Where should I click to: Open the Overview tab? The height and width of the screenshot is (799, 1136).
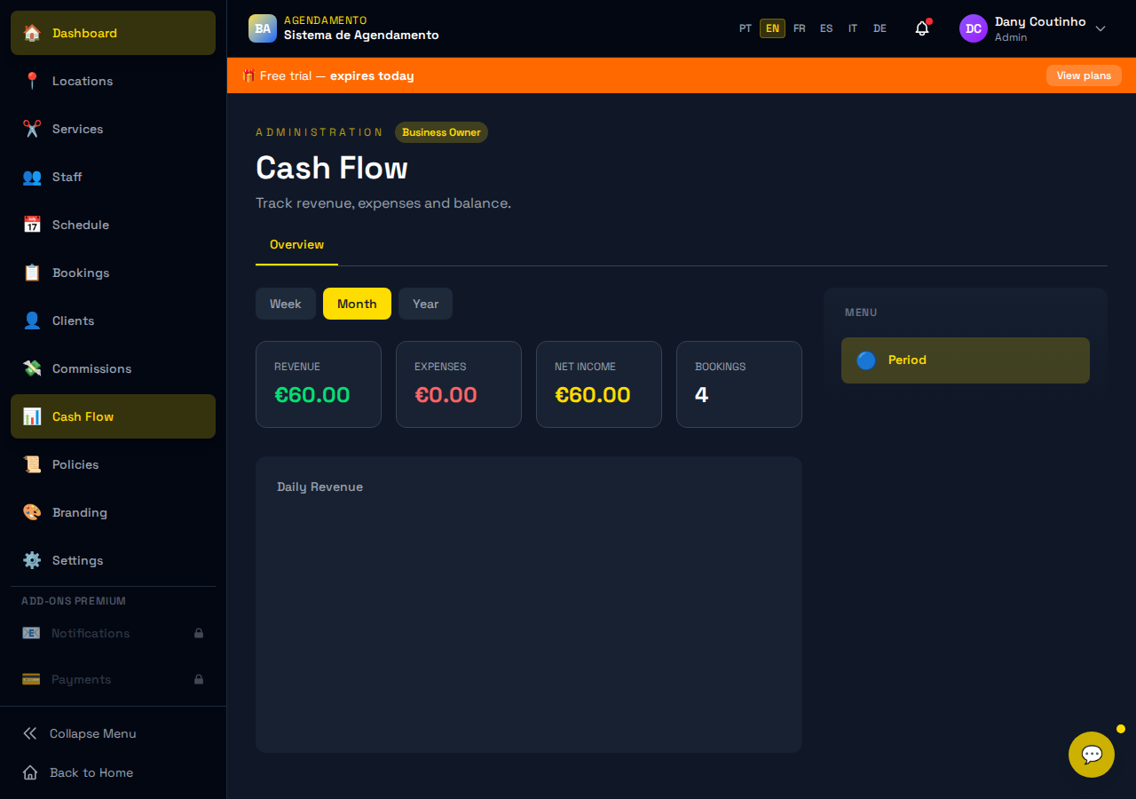pyautogui.click(x=296, y=244)
